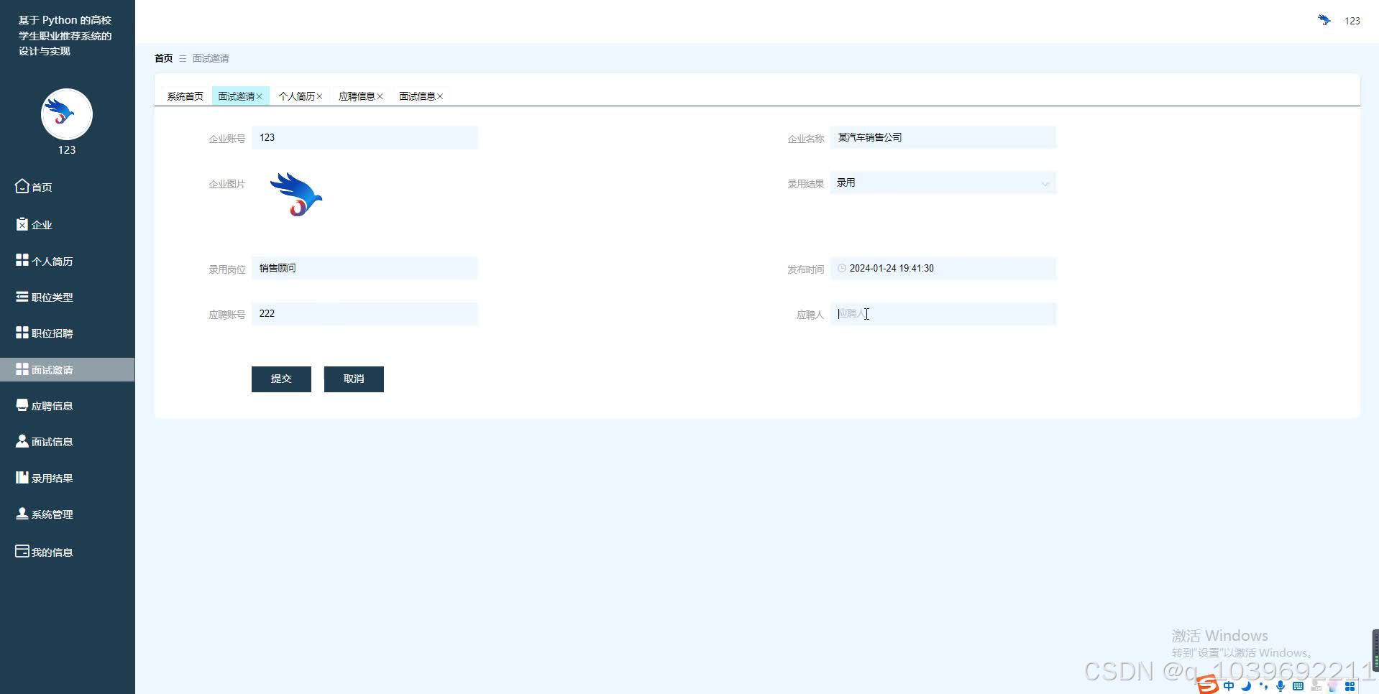
Task: Toggle the punctuation icon in the IME toolbar
Action: click(1263, 686)
